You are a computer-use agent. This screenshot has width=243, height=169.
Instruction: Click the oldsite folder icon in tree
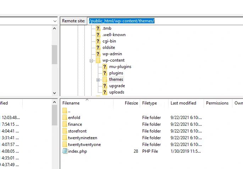coord(98,47)
